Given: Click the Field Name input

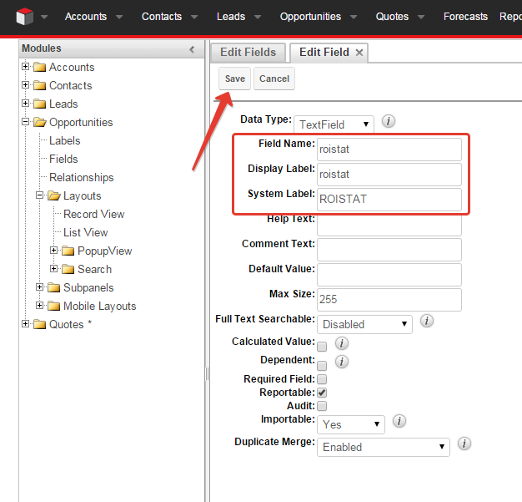Looking at the screenshot, I should coord(389,150).
